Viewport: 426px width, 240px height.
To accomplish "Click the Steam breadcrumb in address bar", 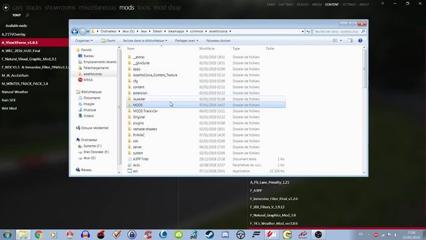I will click(157, 31).
